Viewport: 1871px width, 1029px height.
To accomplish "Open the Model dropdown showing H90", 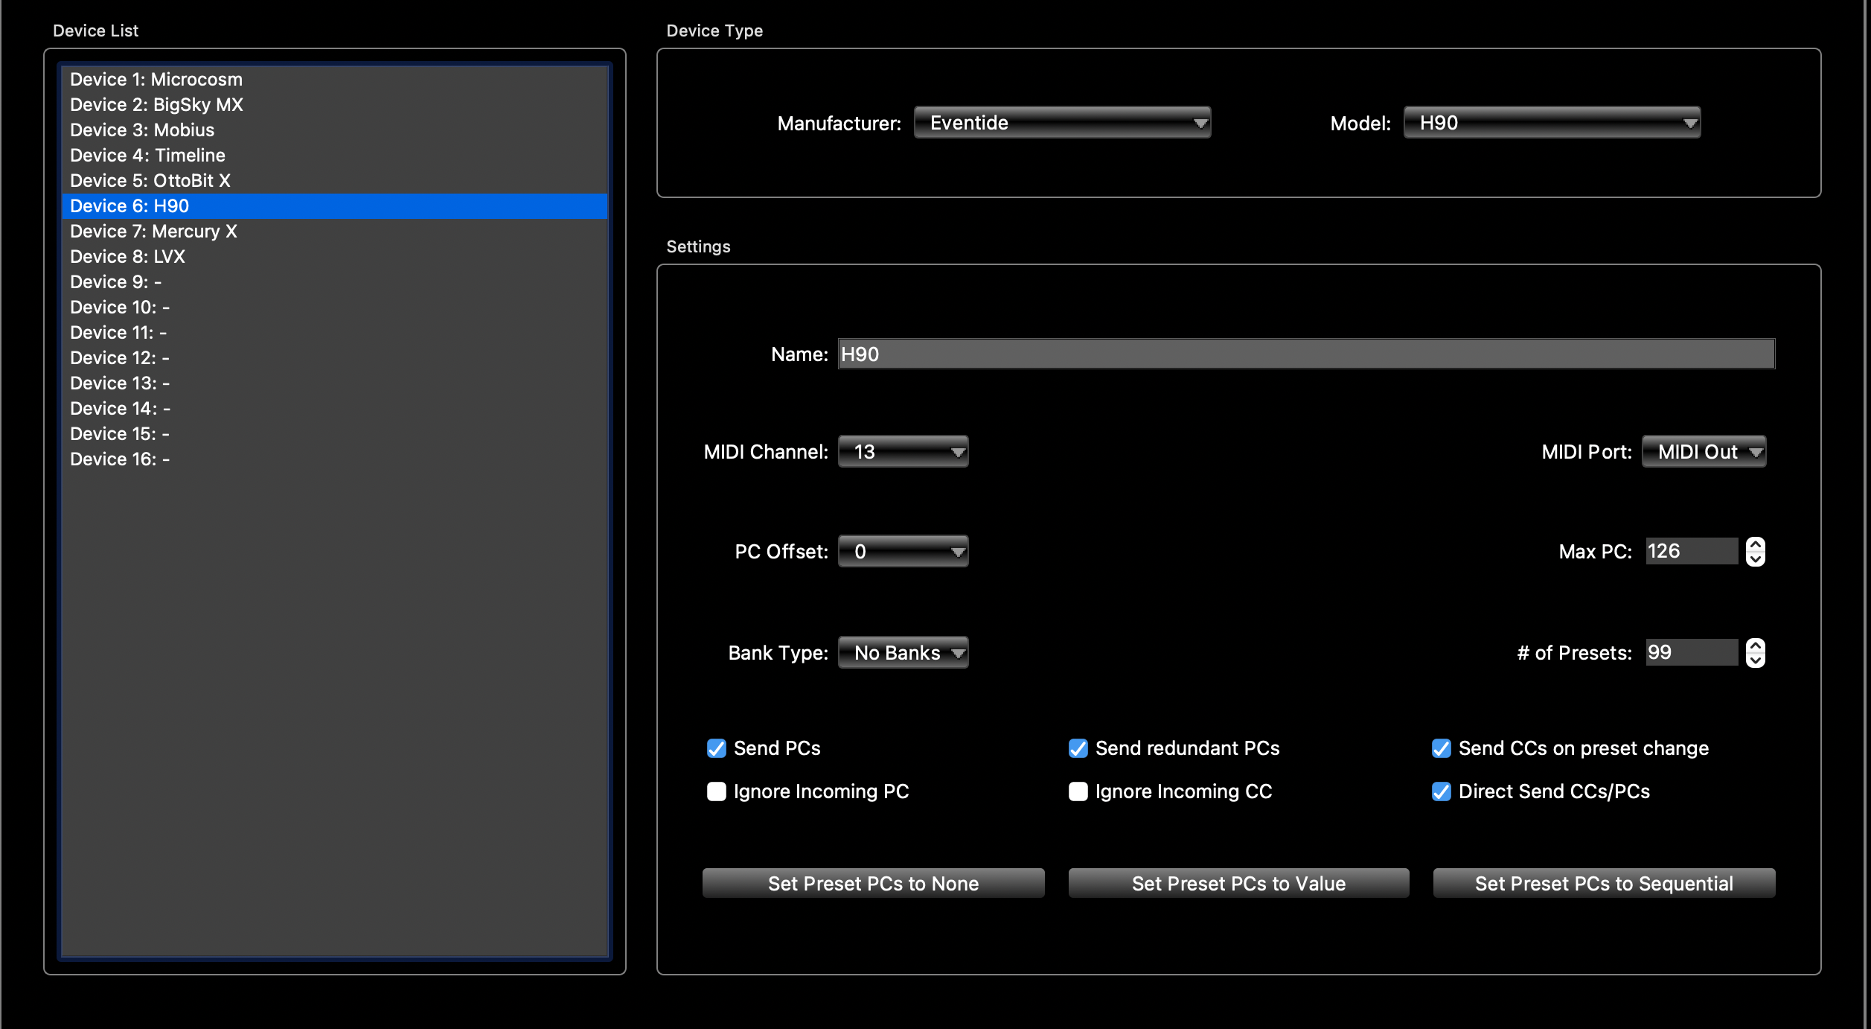I will pyautogui.click(x=1552, y=123).
